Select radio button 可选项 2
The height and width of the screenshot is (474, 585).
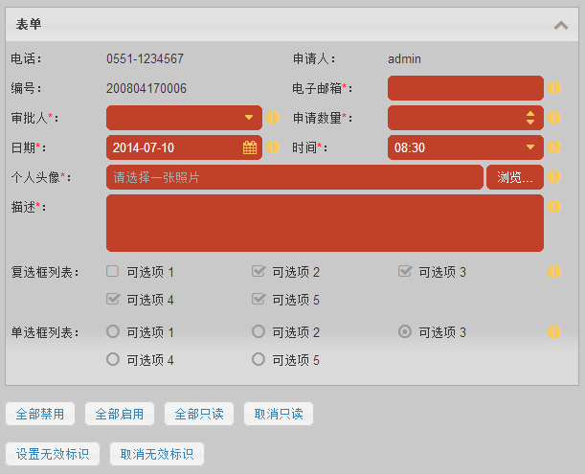click(x=259, y=331)
